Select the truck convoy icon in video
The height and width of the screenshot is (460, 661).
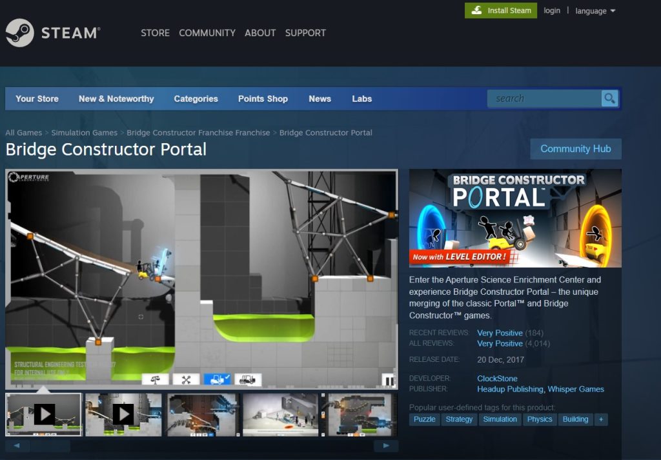248,379
